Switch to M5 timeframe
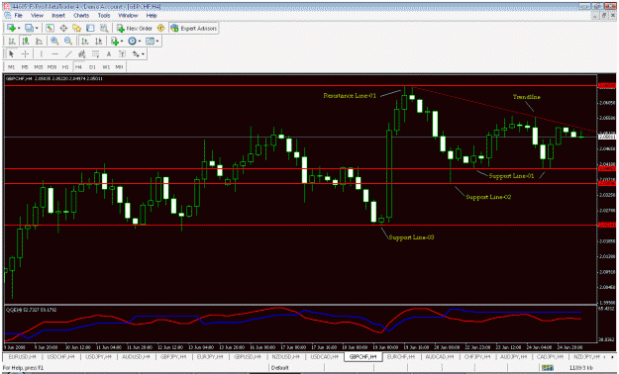Viewport: 619px width, 374px height. (25, 67)
